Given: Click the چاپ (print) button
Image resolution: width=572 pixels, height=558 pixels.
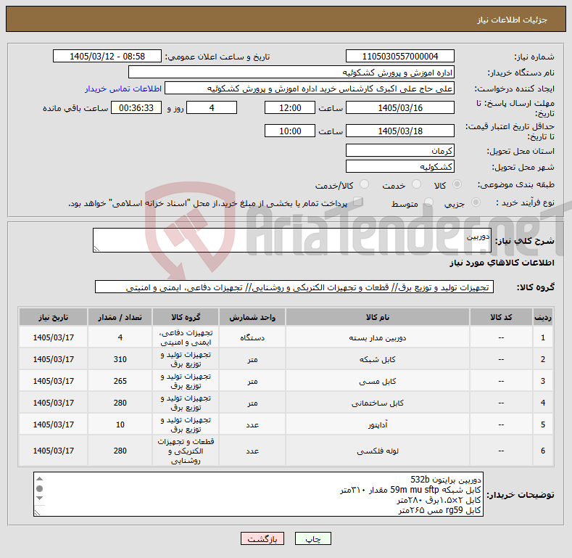Looking at the screenshot, I should pos(312,538).
